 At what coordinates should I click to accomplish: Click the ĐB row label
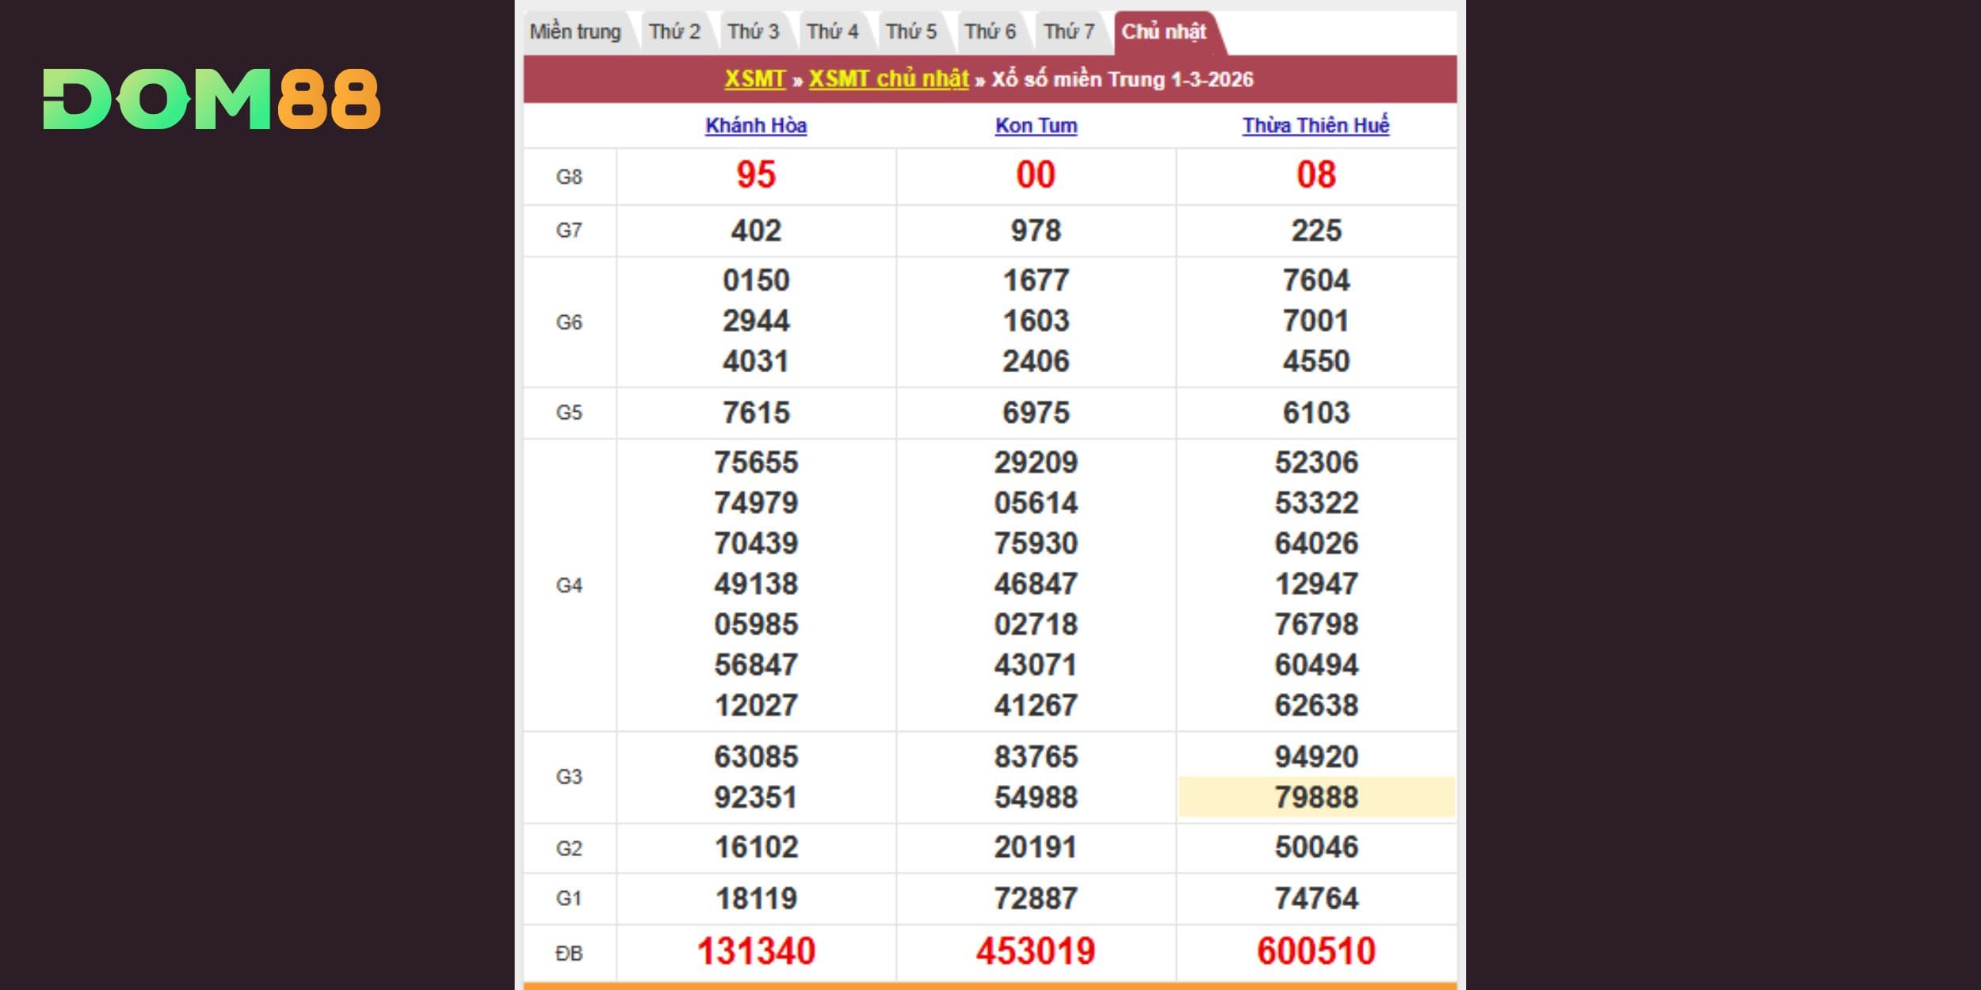569,954
